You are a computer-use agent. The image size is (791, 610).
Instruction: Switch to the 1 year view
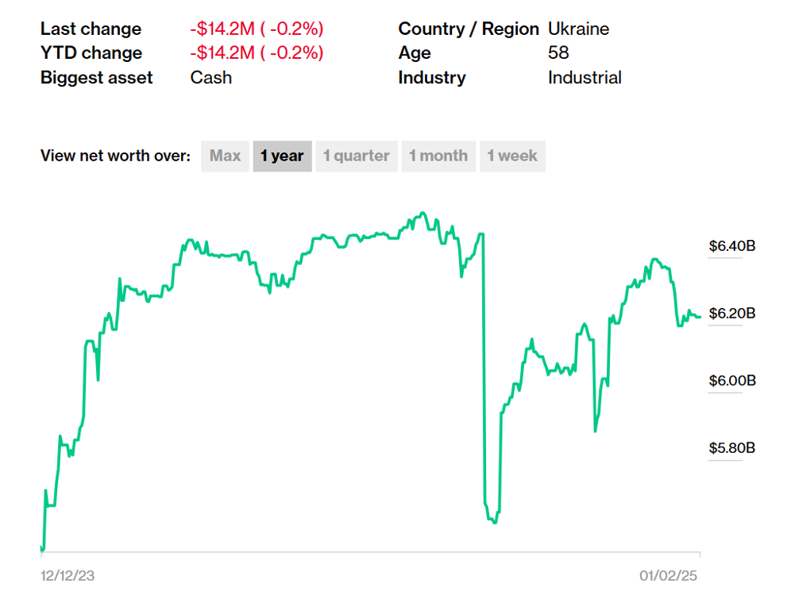(x=282, y=156)
